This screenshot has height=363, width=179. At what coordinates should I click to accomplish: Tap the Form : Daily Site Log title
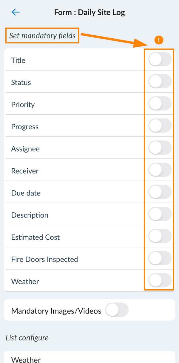[89, 13]
